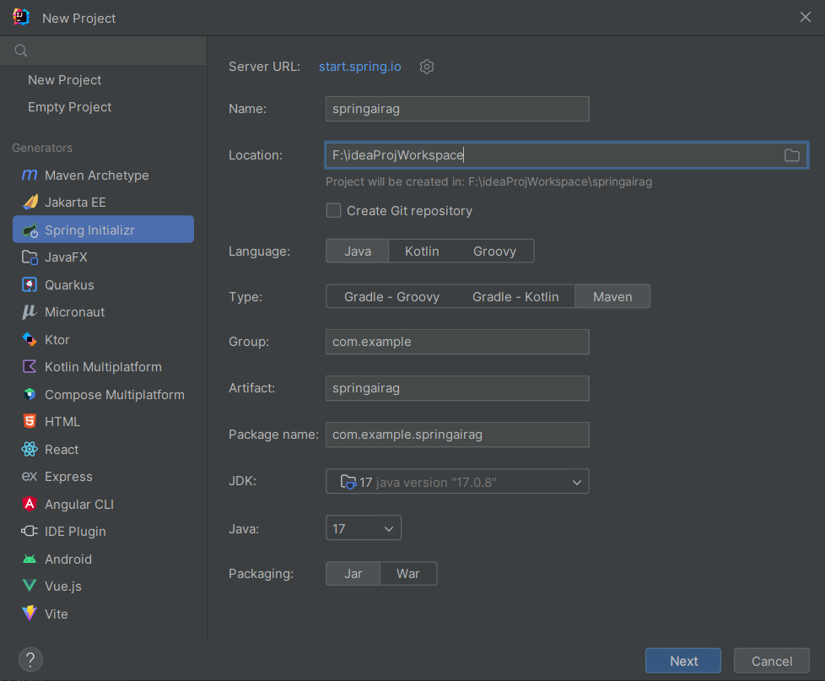
Task: Click the Location input field
Action: [x=566, y=155]
